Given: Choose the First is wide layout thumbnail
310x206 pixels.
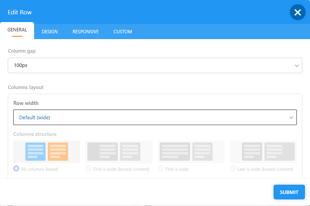Looking at the screenshot, I should pyautogui.click(x=191, y=152).
